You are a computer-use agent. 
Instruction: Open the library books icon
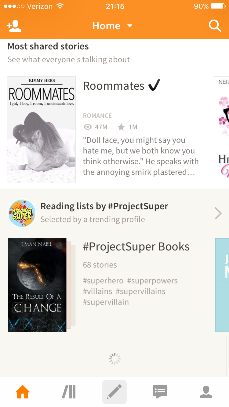click(x=69, y=392)
